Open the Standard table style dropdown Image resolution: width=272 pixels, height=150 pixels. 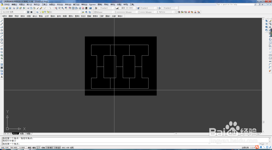[x=149, y=8]
